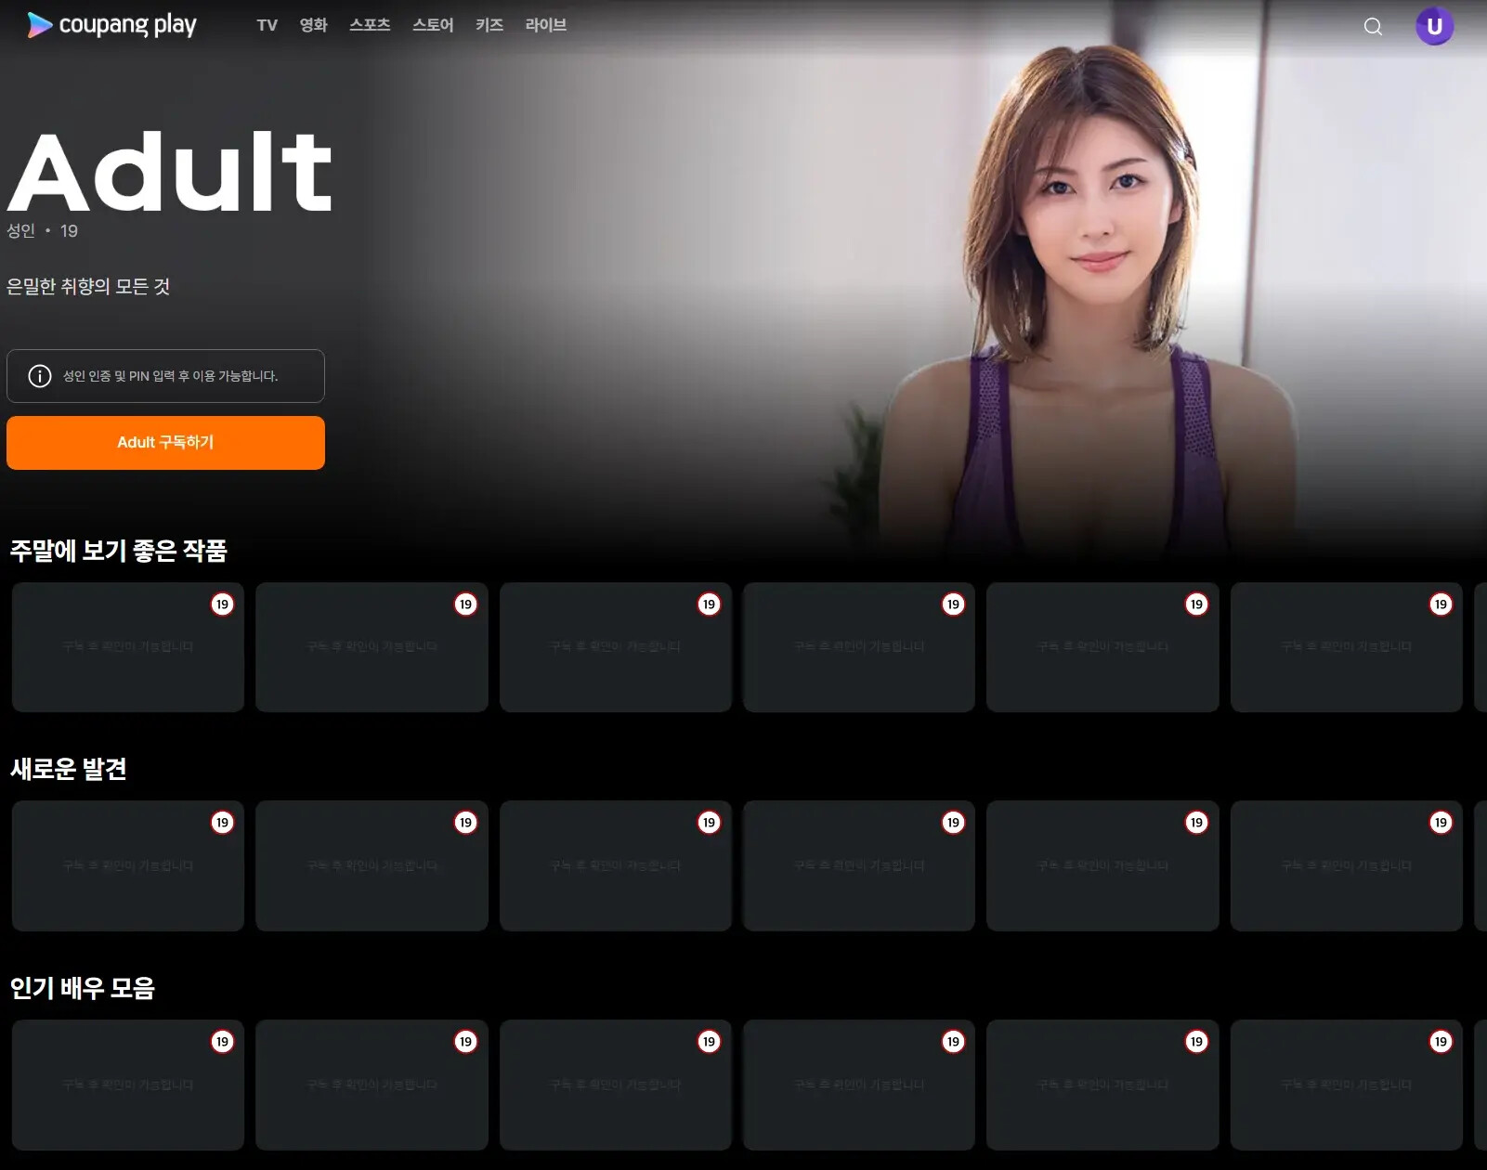
Task: Click the 19 badge on the first weekend card
Action: pos(222,604)
